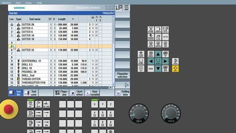Click the REF POINT machine key
The image size is (236, 133).
46,104
